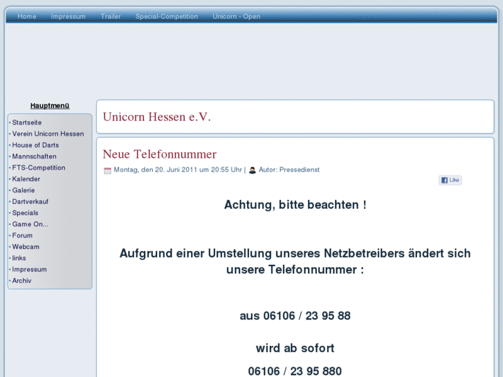Click the links entry in sidebar
The height and width of the screenshot is (377, 503).
[x=19, y=258]
